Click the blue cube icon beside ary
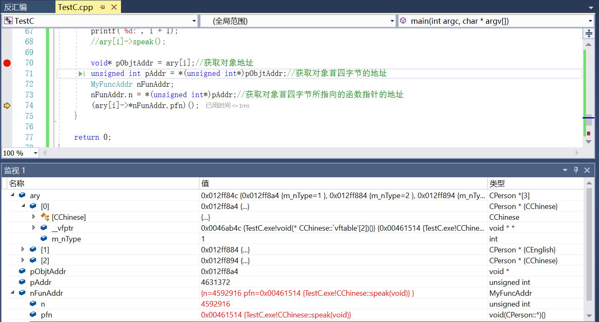This screenshot has height=322, width=599. point(22,195)
